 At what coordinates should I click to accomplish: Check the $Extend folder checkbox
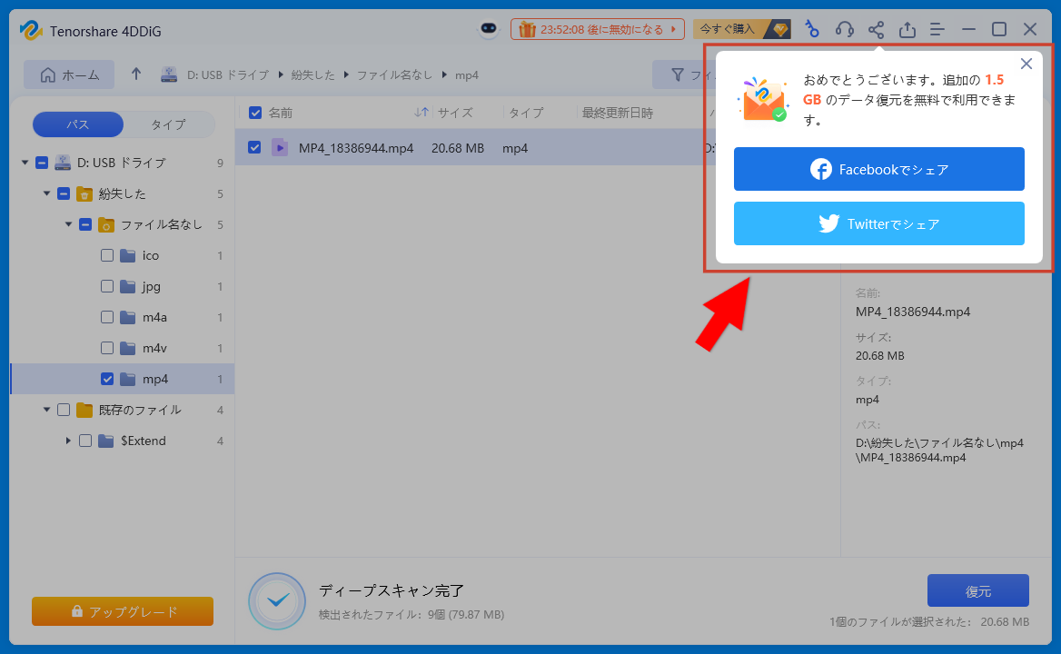(x=85, y=441)
